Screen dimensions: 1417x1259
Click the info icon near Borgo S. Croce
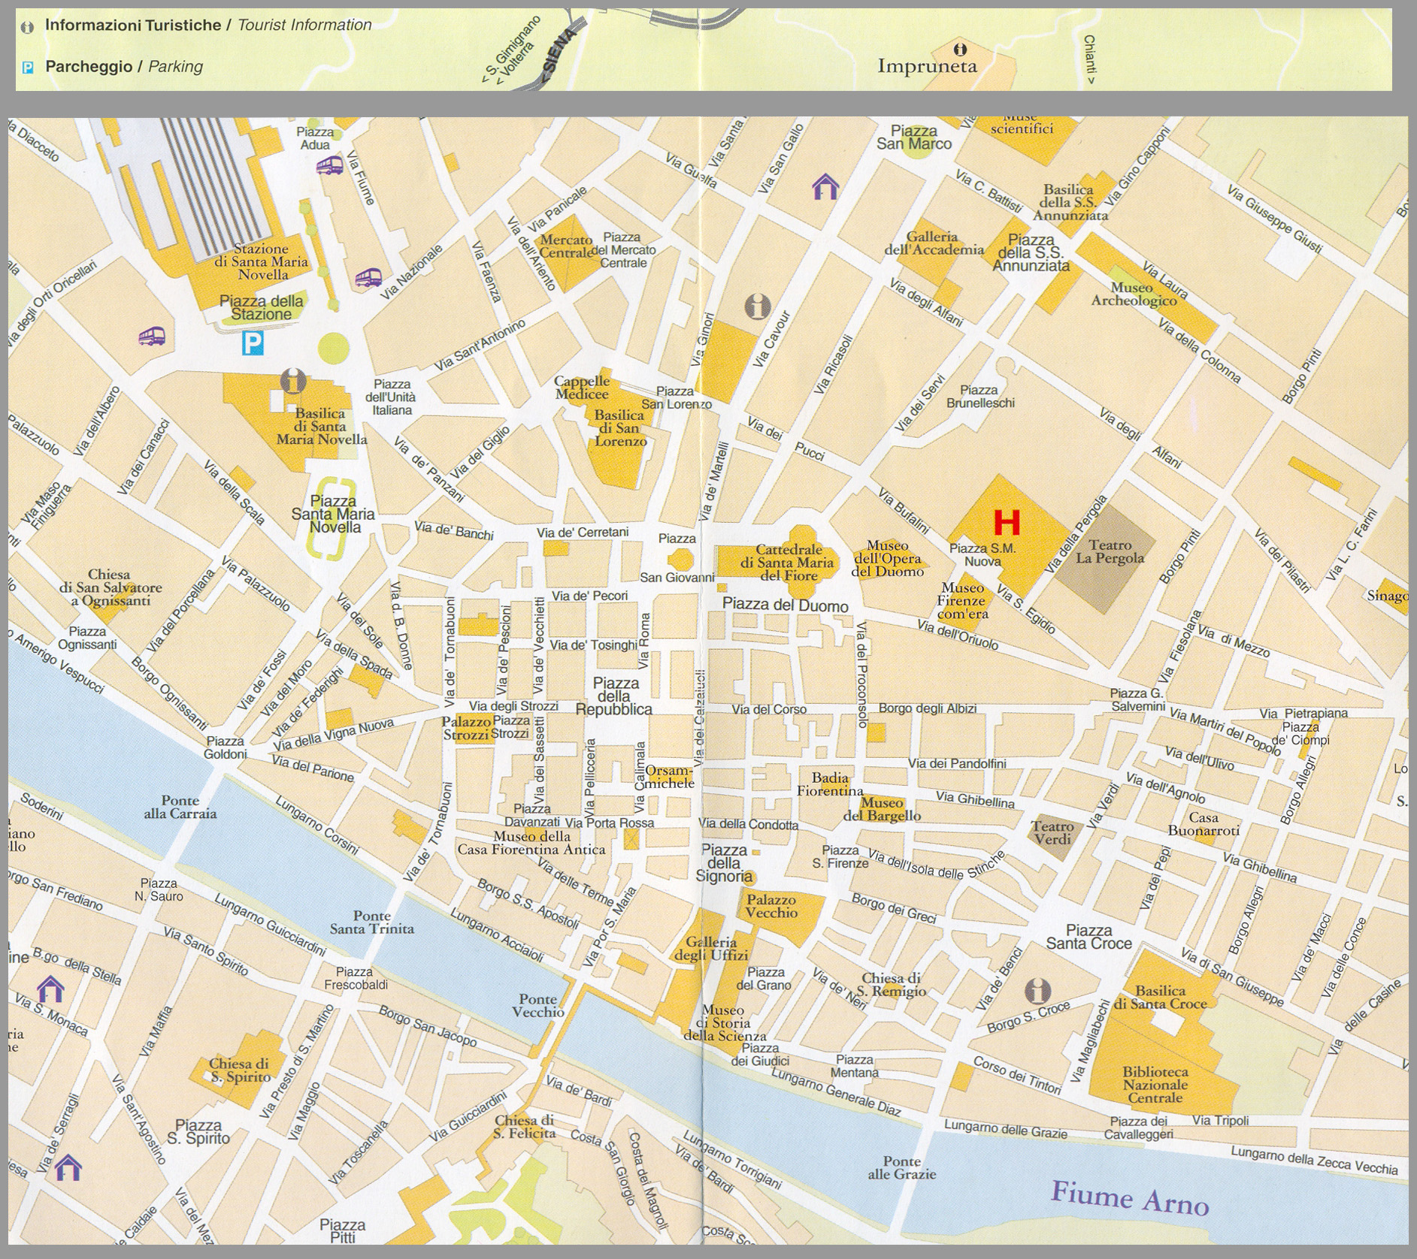coord(1039,990)
